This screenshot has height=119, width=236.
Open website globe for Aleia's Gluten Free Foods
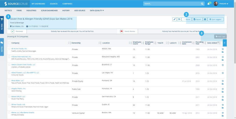tap(223, 65)
